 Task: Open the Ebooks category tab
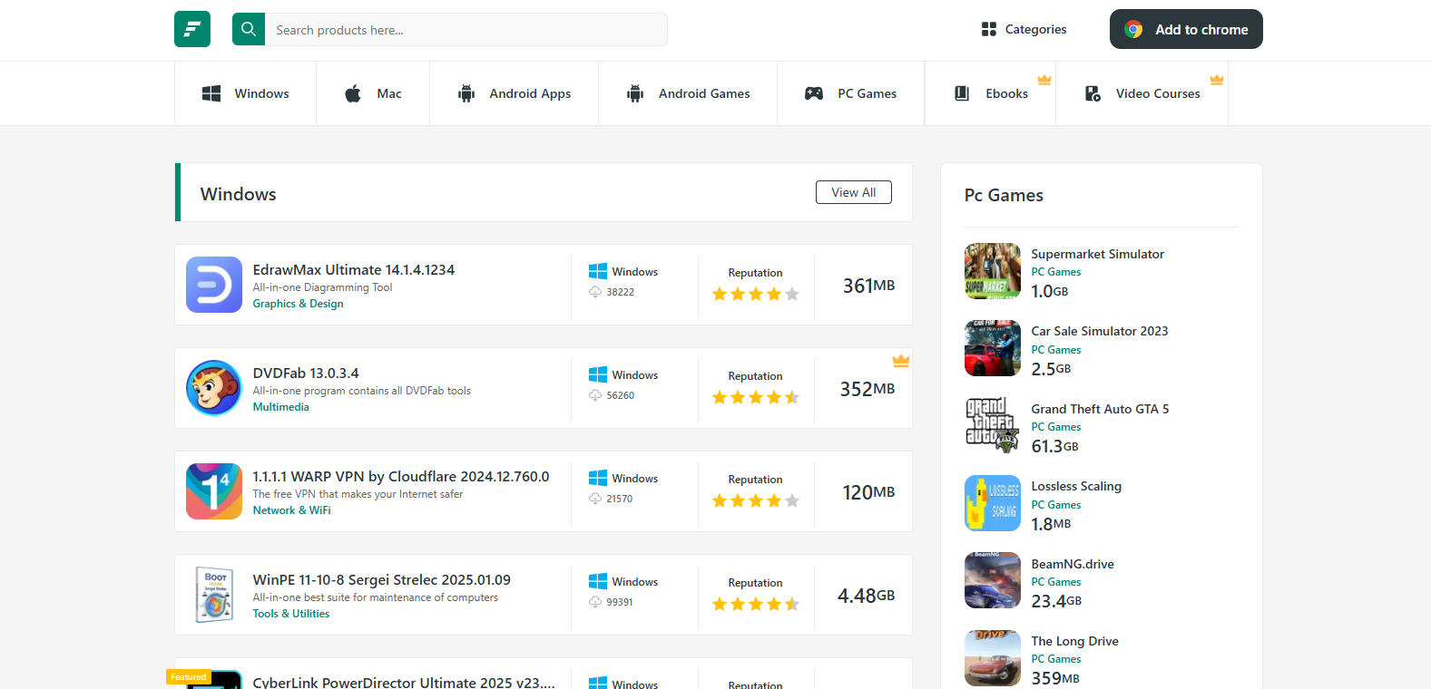(x=991, y=93)
